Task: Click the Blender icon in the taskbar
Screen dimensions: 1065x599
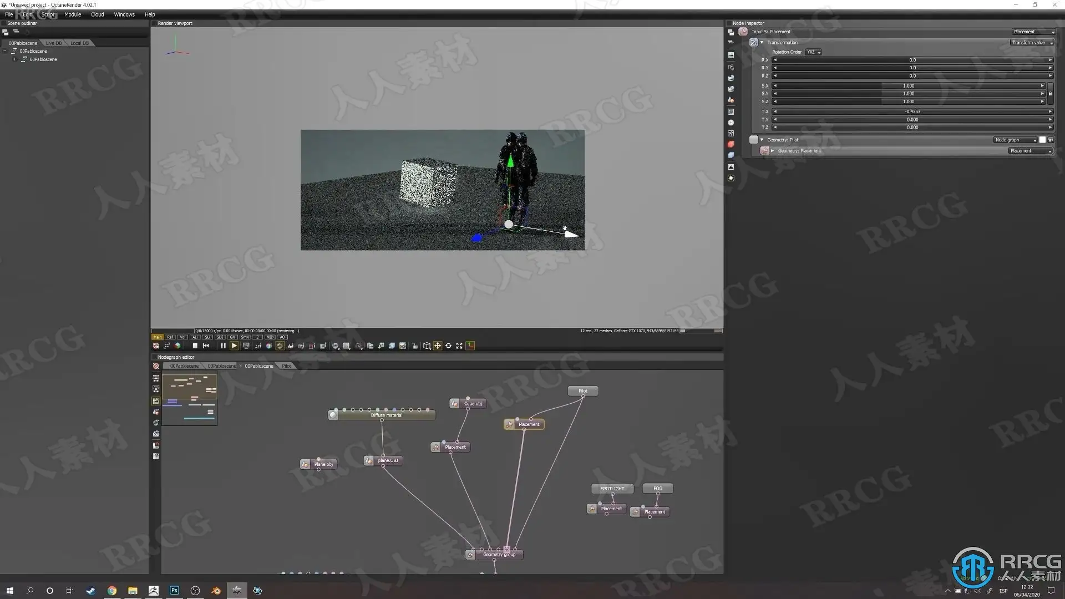Action: click(216, 591)
